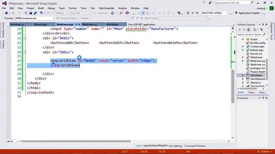Screen dimensions: 275x154
Task: Open the File menu
Action: tap(4, 8)
